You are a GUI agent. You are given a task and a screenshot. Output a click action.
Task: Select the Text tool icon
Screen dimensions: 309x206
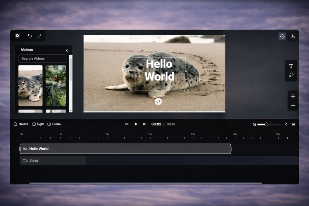tap(291, 66)
